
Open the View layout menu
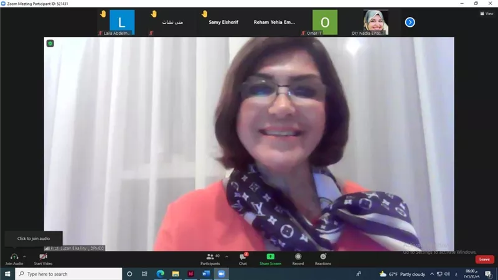(x=487, y=13)
